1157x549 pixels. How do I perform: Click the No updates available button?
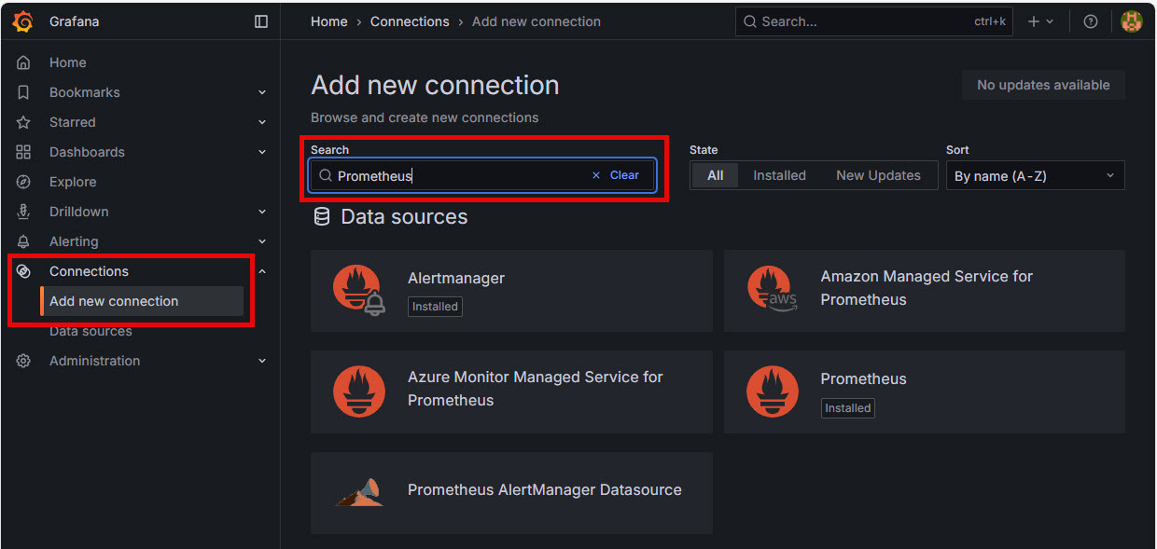coord(1043,85)
